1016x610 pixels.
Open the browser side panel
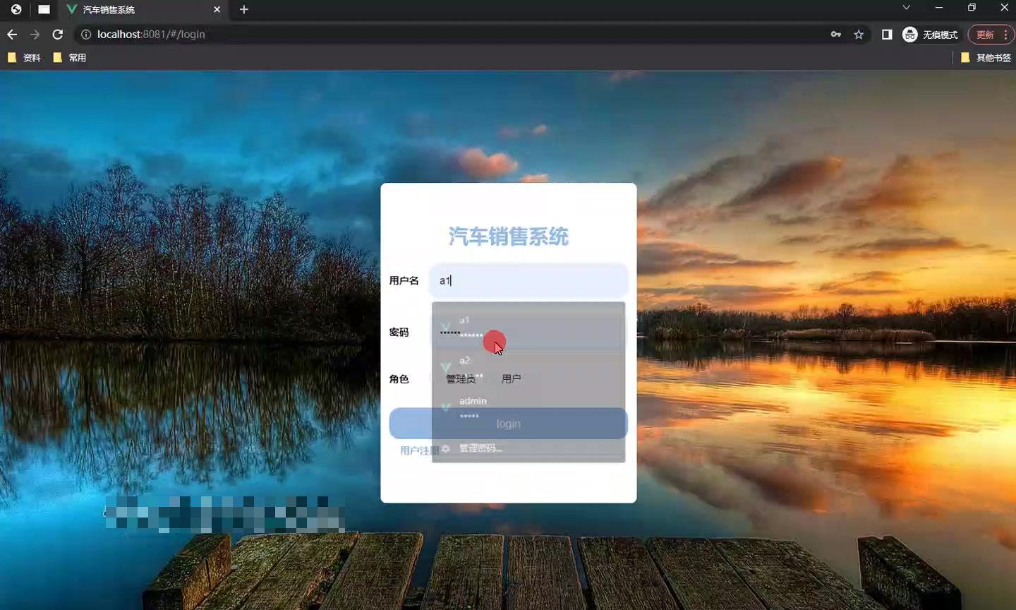point(887,35)
